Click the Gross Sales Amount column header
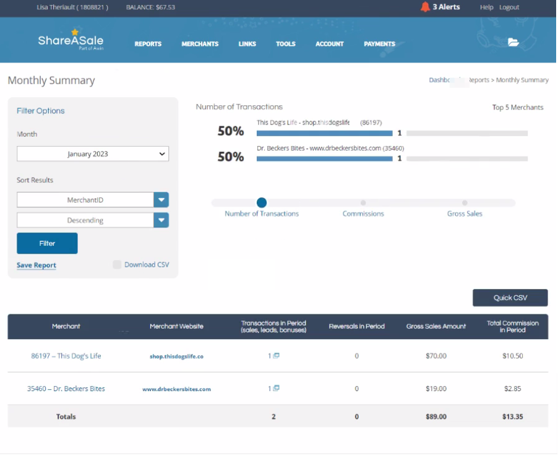The height and width of the screenshot is (458, 558). coord(436,326)
